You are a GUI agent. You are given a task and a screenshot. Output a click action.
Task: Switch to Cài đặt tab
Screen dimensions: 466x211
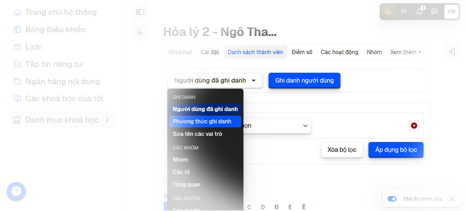pyautogui.click(x=210, y=52)
